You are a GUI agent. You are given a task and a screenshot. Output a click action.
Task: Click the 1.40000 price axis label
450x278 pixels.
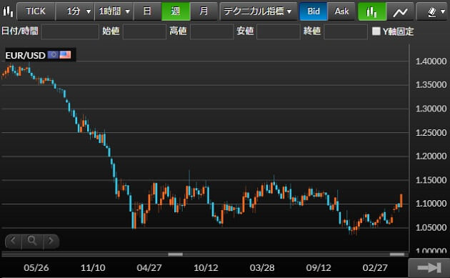click(431, 61)
